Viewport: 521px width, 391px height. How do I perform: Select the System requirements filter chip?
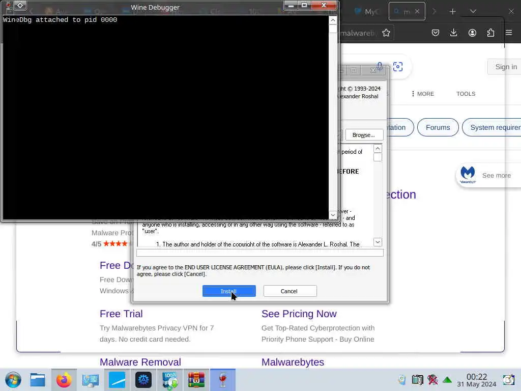[493, 127]
